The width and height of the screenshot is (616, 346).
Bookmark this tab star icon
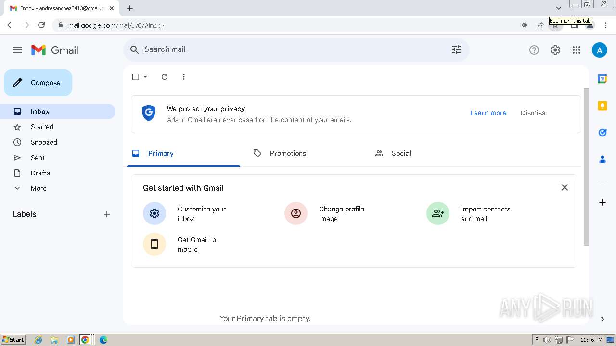pyautogui.click(x=555, y=25)
